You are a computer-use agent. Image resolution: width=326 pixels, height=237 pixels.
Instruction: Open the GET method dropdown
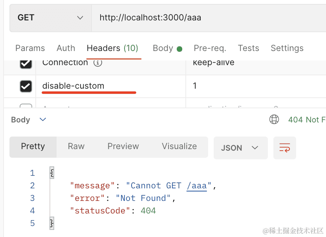(51, 18)
